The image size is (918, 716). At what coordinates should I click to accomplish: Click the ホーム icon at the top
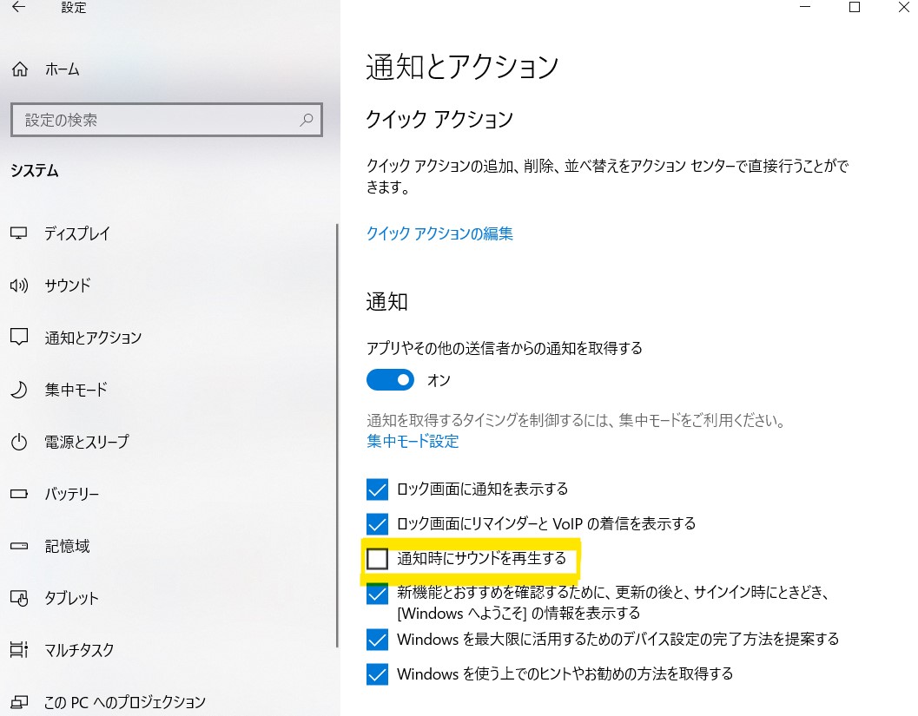pos(18,69)
